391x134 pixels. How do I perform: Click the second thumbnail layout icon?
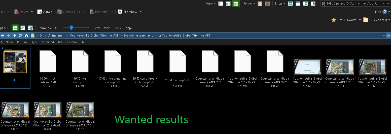pos(23,28)
